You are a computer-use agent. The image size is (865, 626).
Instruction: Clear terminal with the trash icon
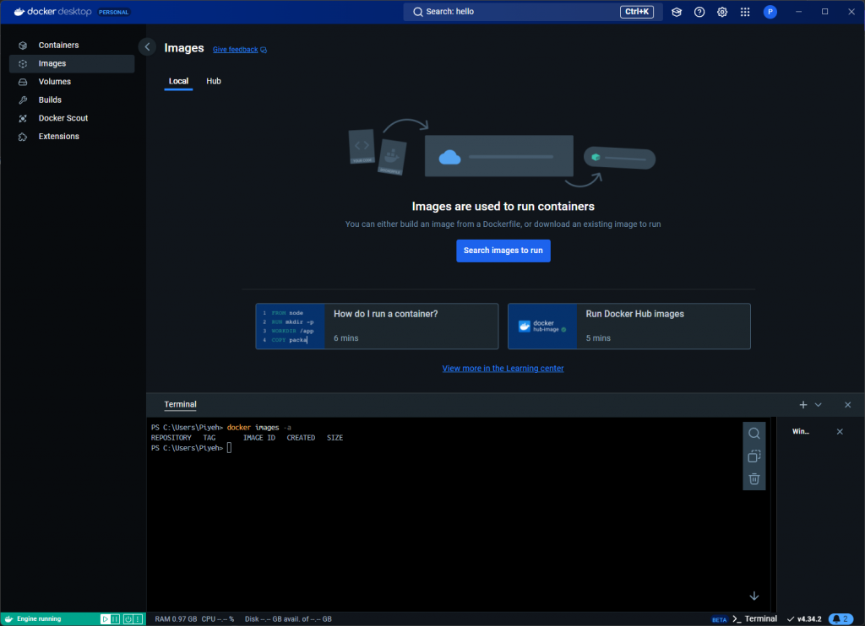click(754, 479)
